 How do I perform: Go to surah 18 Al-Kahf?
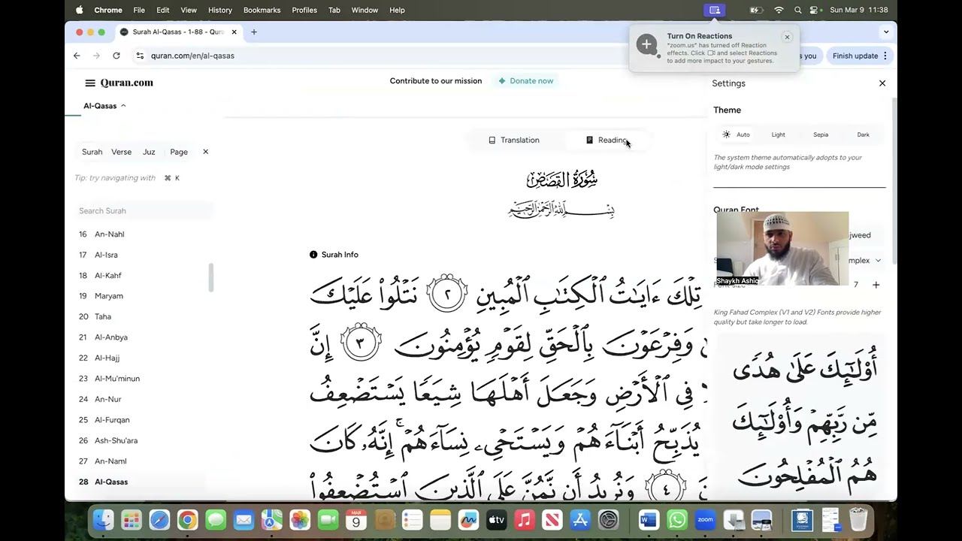(x=101, y=276)
